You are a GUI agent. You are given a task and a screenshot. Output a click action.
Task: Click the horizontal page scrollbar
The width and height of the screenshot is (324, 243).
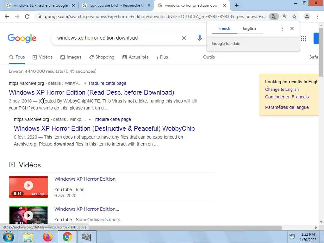click(185, 227)
